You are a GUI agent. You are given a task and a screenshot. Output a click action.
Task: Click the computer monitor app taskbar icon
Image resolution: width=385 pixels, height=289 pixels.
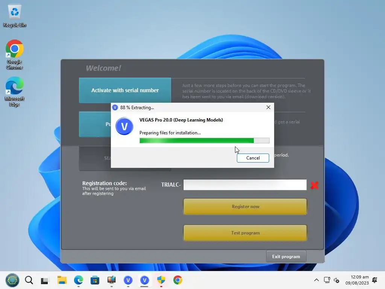(111, 280)
